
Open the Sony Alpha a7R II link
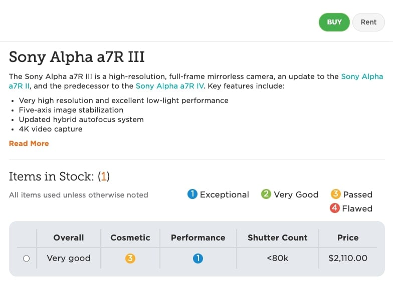click(362, 76)
